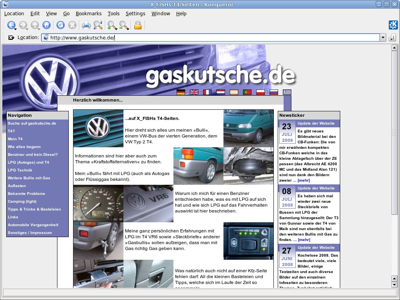Viewport: 400px width, 300px height.
Task: Click the scrollbar up arrow at the top
Action: [x=394, y=48]
